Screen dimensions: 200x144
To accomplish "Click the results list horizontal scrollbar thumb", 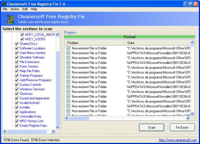I will pyautogui.click(x=79, y=118).
